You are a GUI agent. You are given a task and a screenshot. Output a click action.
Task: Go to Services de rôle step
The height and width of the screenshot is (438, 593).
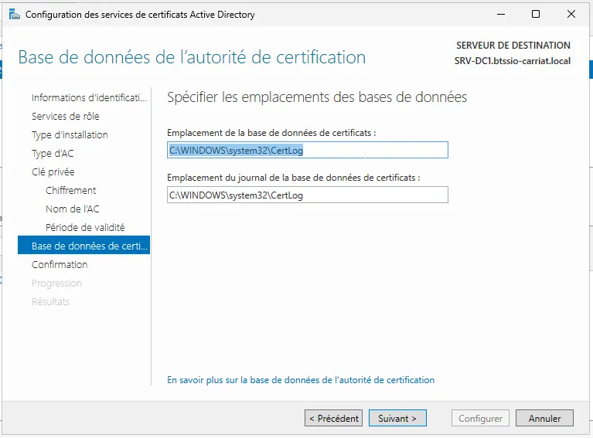point(65,117)
